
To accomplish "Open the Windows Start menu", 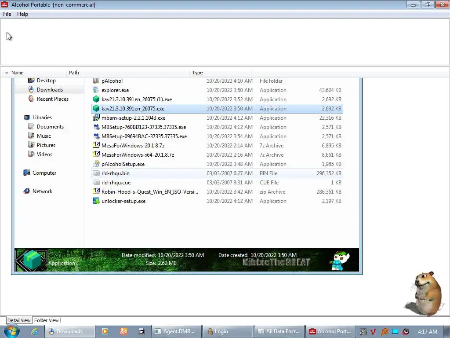I will (11, 331).
